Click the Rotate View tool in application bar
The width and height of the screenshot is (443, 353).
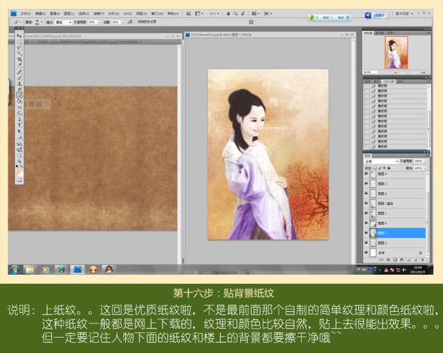[243, 13]
